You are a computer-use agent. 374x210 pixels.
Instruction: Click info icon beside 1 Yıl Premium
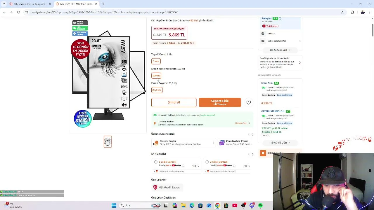(x=183, y=166)
